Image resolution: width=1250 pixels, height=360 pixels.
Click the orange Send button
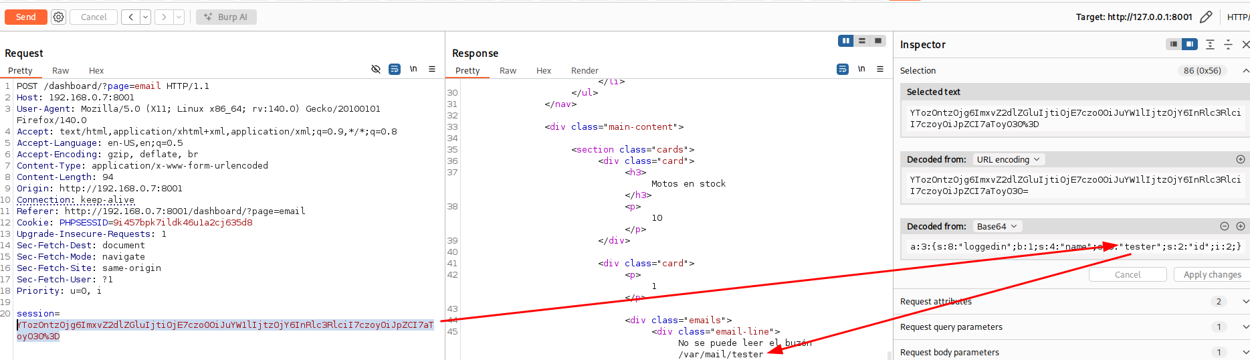(x=26, y=17)
